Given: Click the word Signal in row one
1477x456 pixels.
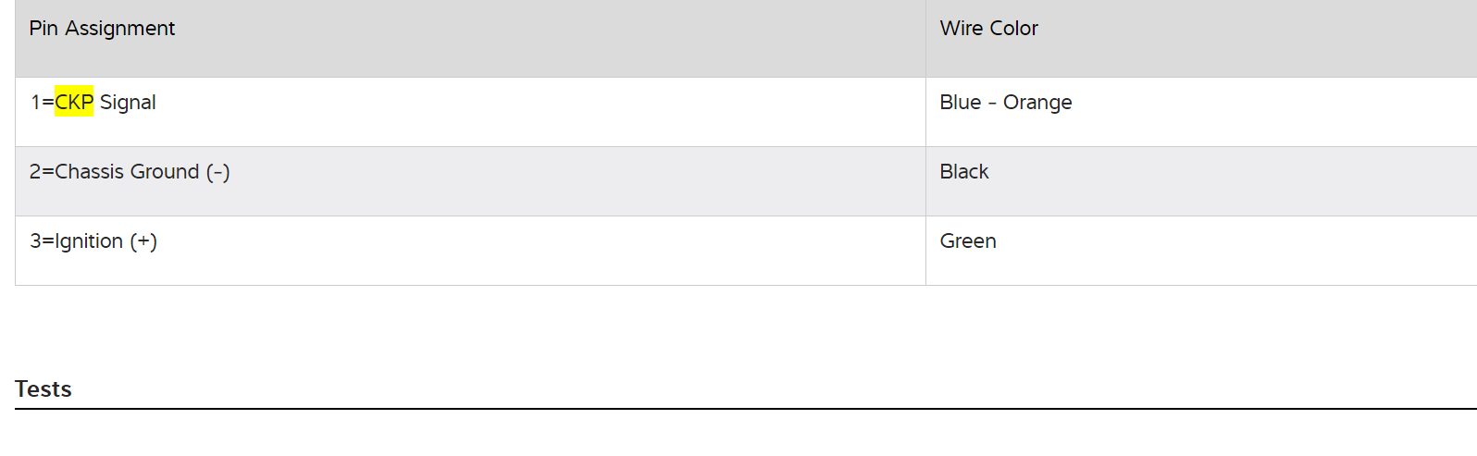Looking at the screenshot, I should [128, 103].
